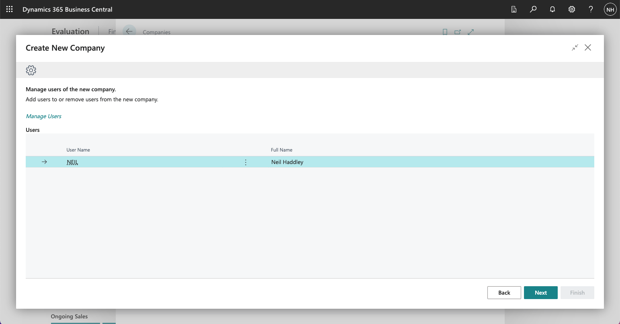This screenshot has height=324, width=620.
Task: Click the Next button
Action: point(541,293)
